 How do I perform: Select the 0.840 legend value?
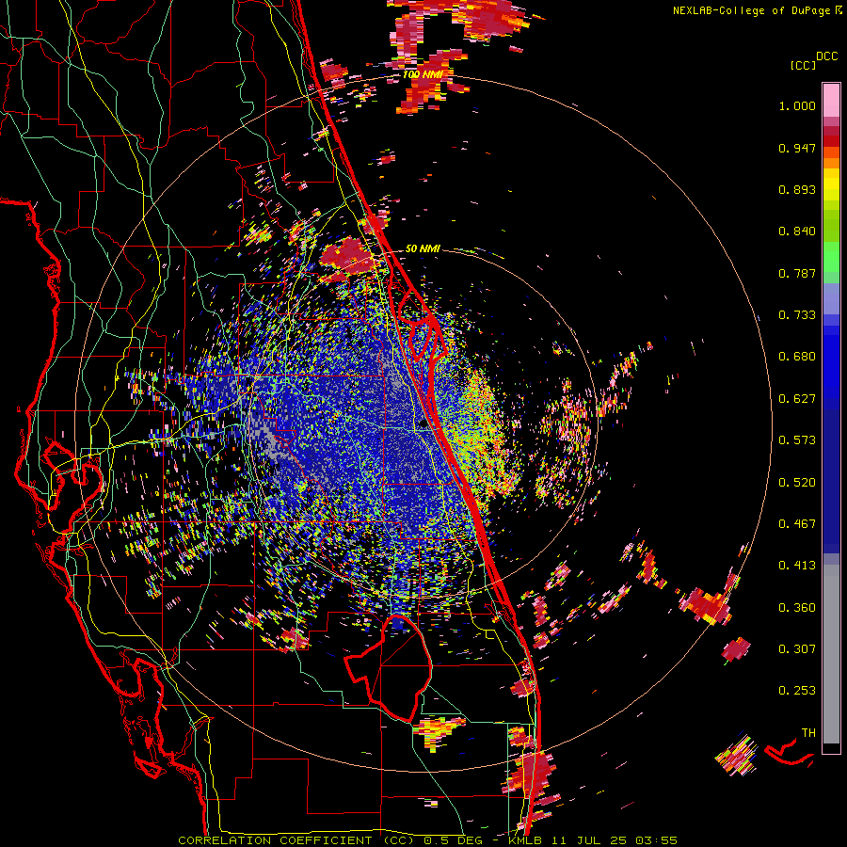click(x=797, y=232)
